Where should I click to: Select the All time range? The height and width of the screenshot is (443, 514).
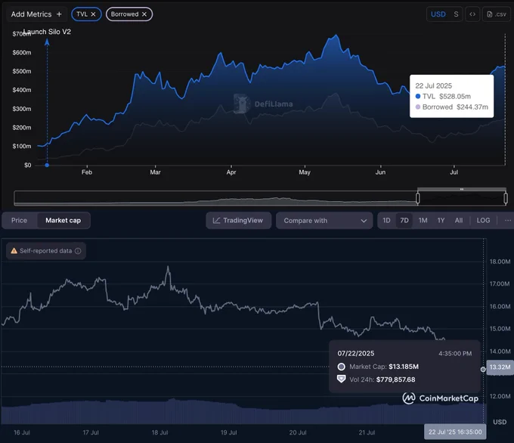tap(459, 220)
